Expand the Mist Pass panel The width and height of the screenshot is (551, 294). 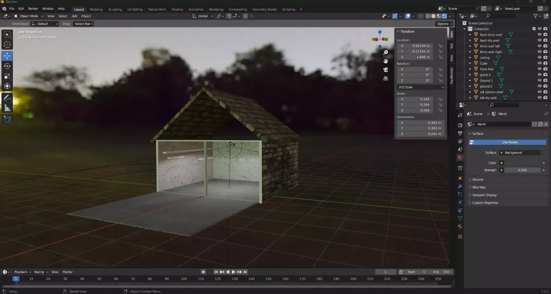[507, 187]
